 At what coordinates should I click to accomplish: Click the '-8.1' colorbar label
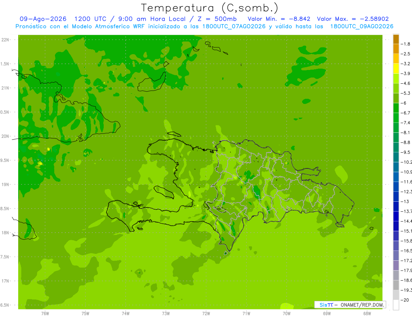pos(405,132)
